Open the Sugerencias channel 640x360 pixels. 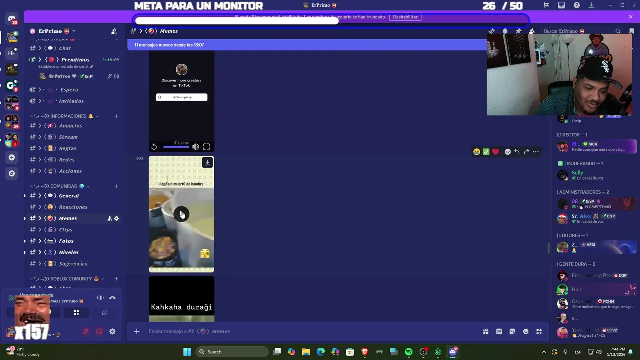coord(74,264)
